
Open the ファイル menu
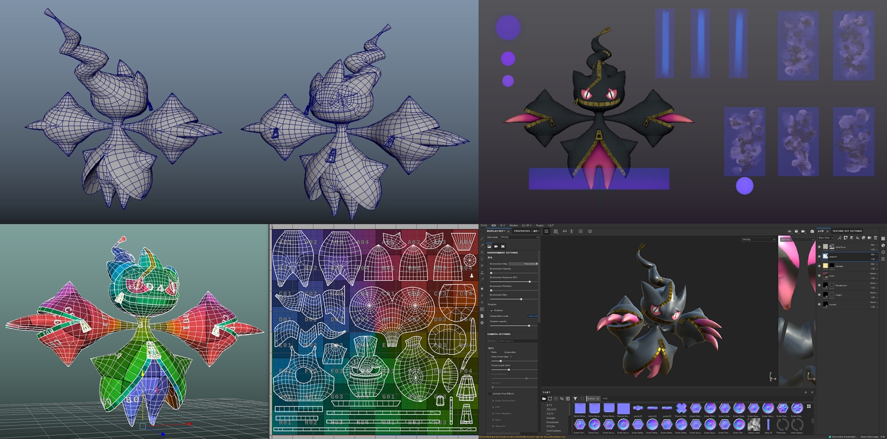tap(483, 225)
